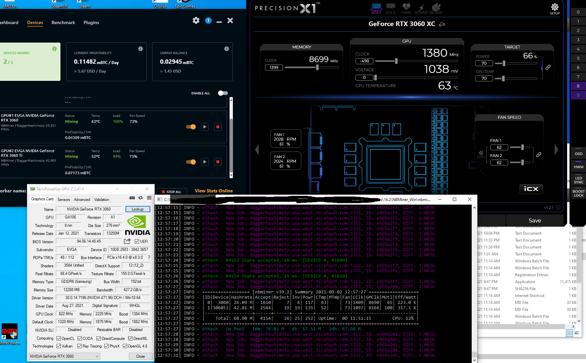Click the GPU-Z screenshot camera icon
586x363 pixels.
coord(132,198)
